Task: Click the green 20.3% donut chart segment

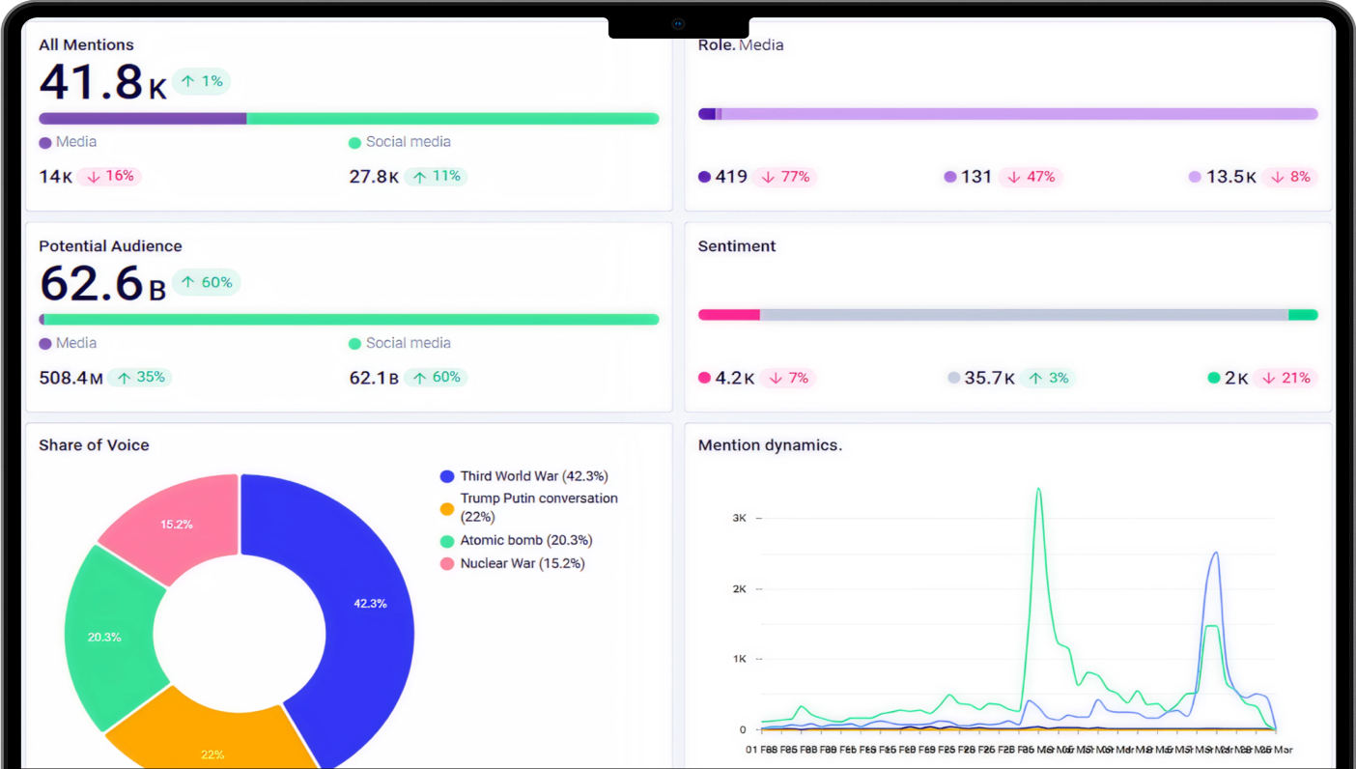Action: point(104,637)
